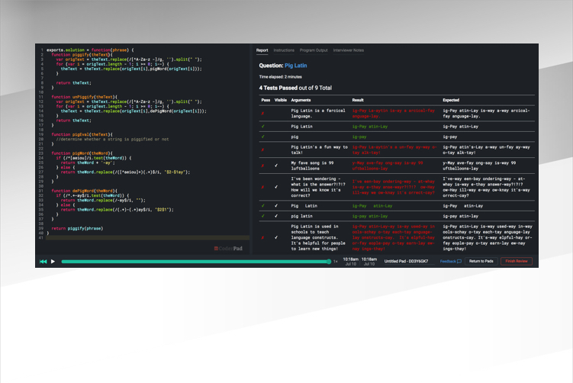Open the Report tab
The height and width of the screenshot is (383, 573).
[262, 50]
